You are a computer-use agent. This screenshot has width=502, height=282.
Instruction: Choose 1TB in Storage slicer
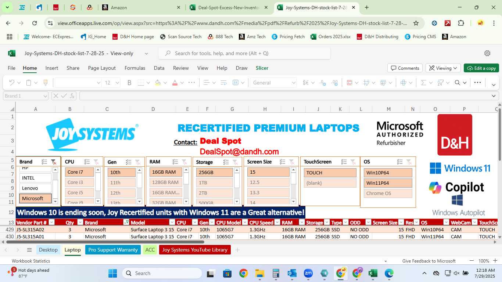[x=215, y=182]
